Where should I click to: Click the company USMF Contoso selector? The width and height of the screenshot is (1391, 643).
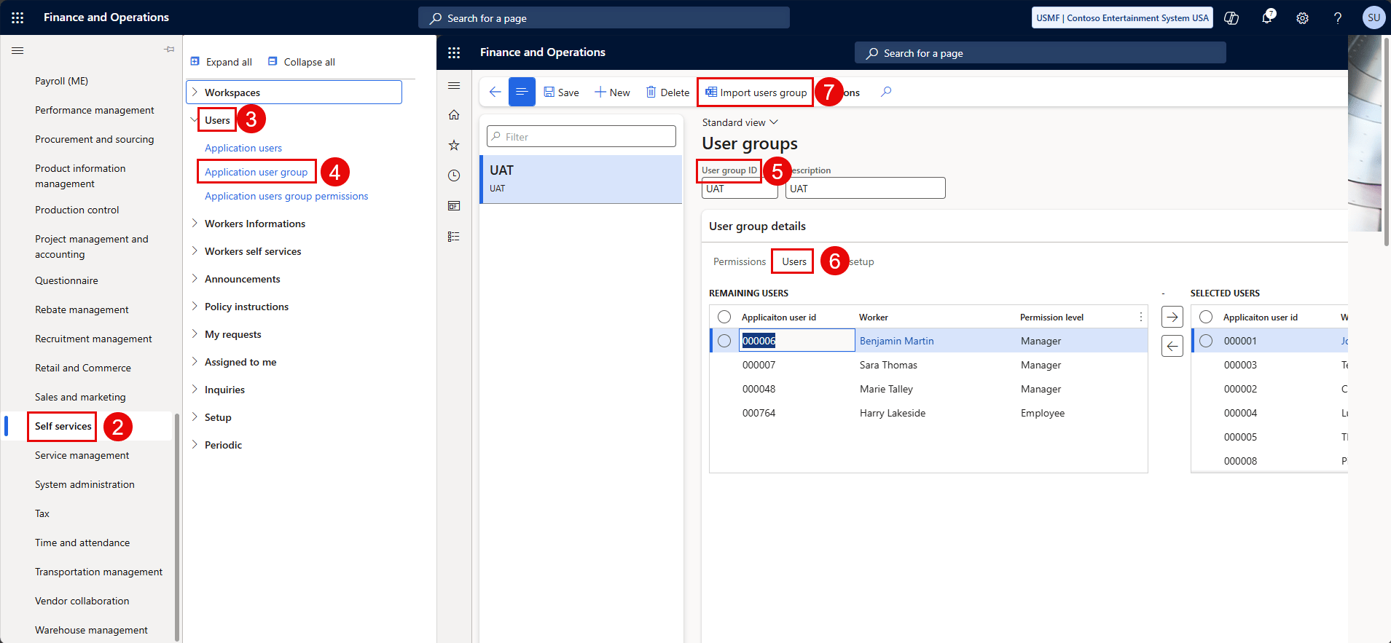pyautogui.click(x=1122, y=18)
